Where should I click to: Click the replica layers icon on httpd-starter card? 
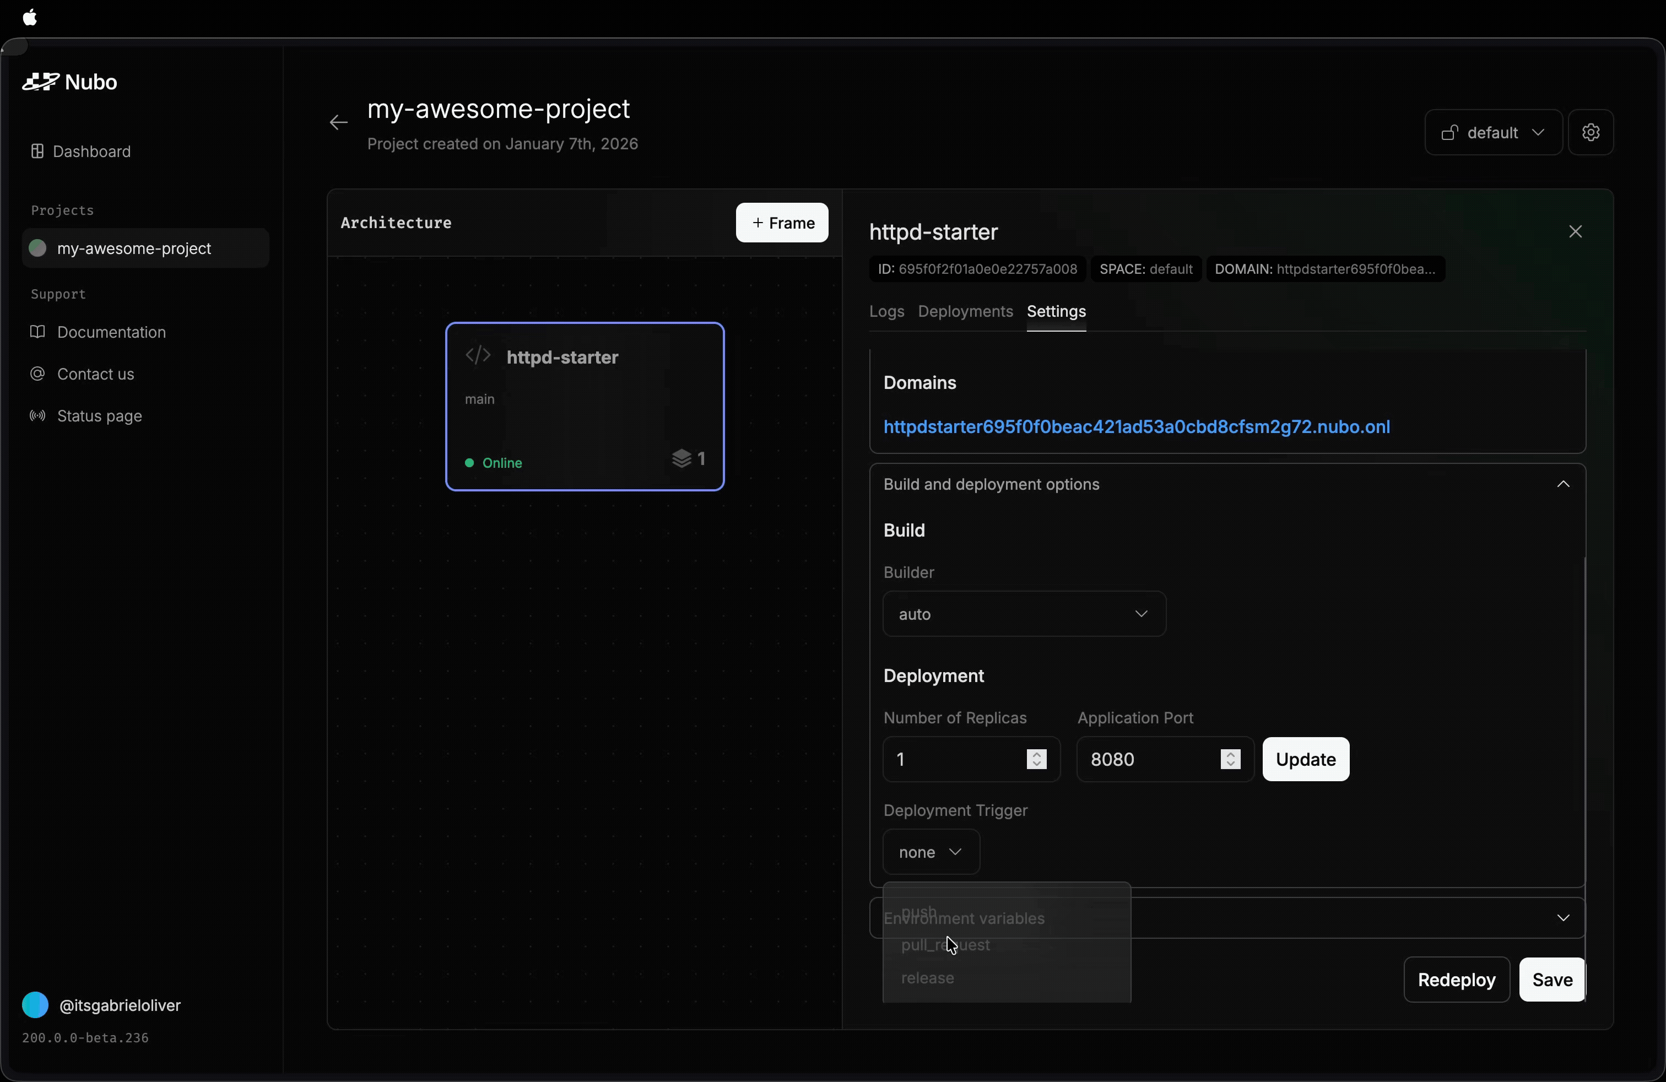681,459
